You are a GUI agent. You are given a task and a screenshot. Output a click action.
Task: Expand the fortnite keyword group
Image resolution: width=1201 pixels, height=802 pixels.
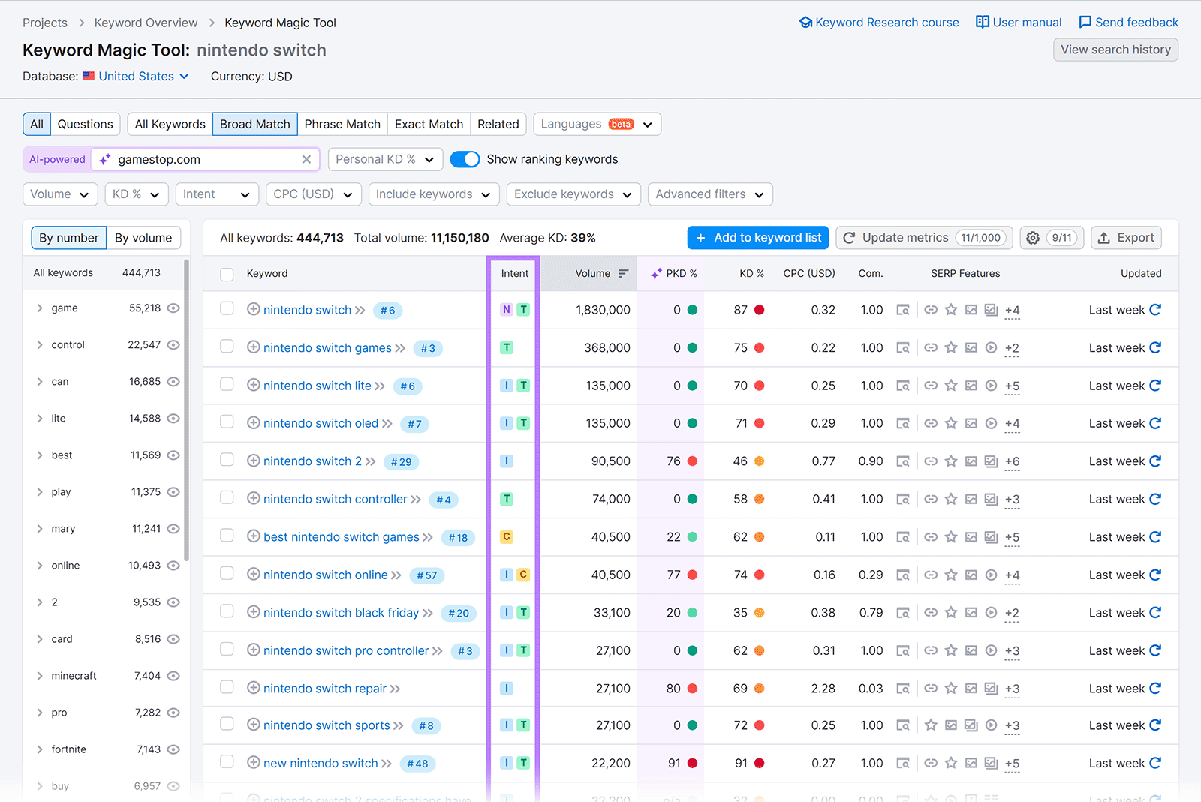pyautogui.click(x=39, y=749)
